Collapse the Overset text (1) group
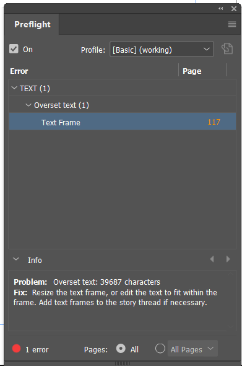The width and height of the screenshot is (242, 366). (28, 105)
